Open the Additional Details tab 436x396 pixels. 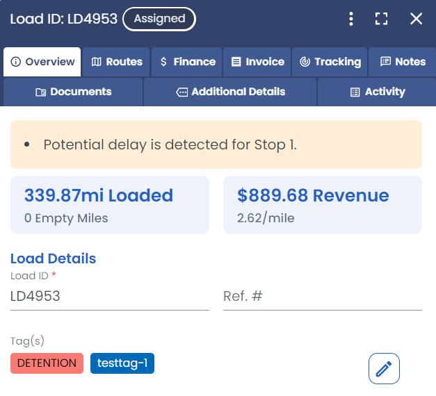click(x=230, y=92)
